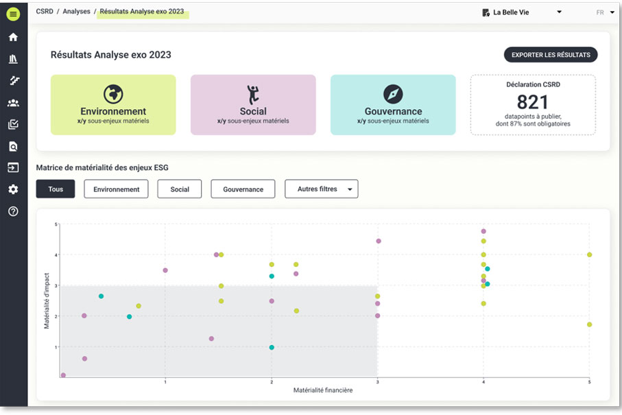Screen dimensions: 622x415
Task: Open the people group sidebar icon
Action: click(13, 103)
